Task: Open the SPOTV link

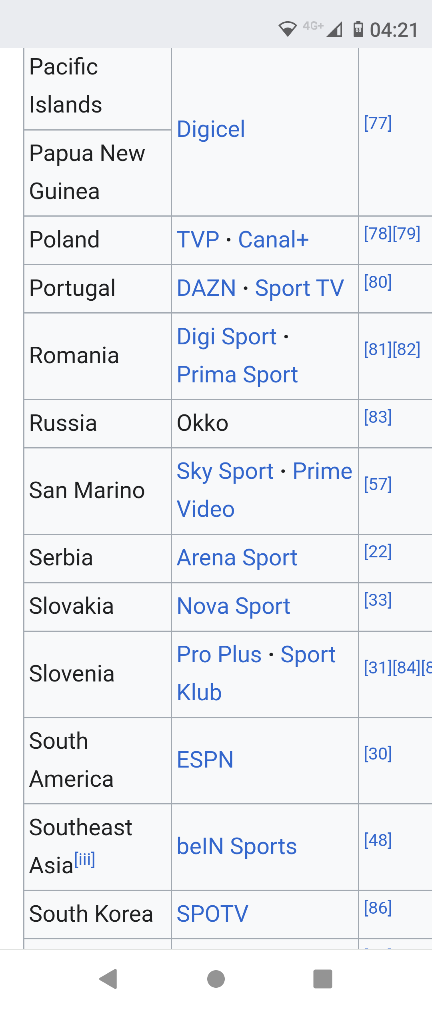Action: coord(212,914)
